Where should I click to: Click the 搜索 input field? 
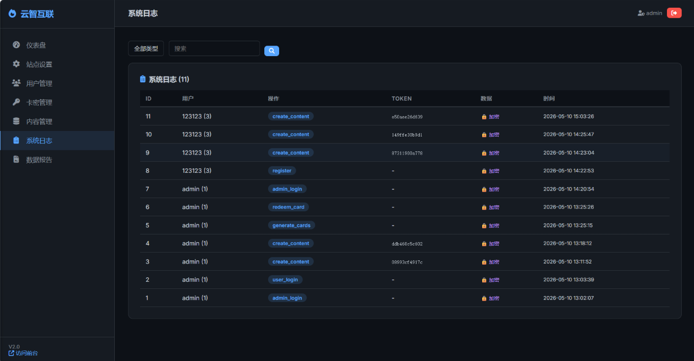tap(214, 48)
